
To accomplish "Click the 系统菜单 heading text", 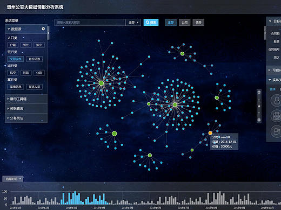I will pos(11,20).
